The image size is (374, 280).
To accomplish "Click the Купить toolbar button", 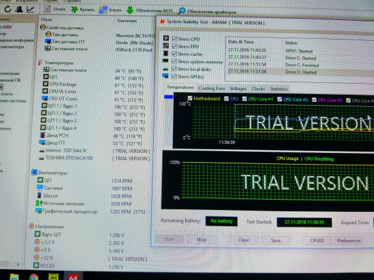I will coord(82,10).
